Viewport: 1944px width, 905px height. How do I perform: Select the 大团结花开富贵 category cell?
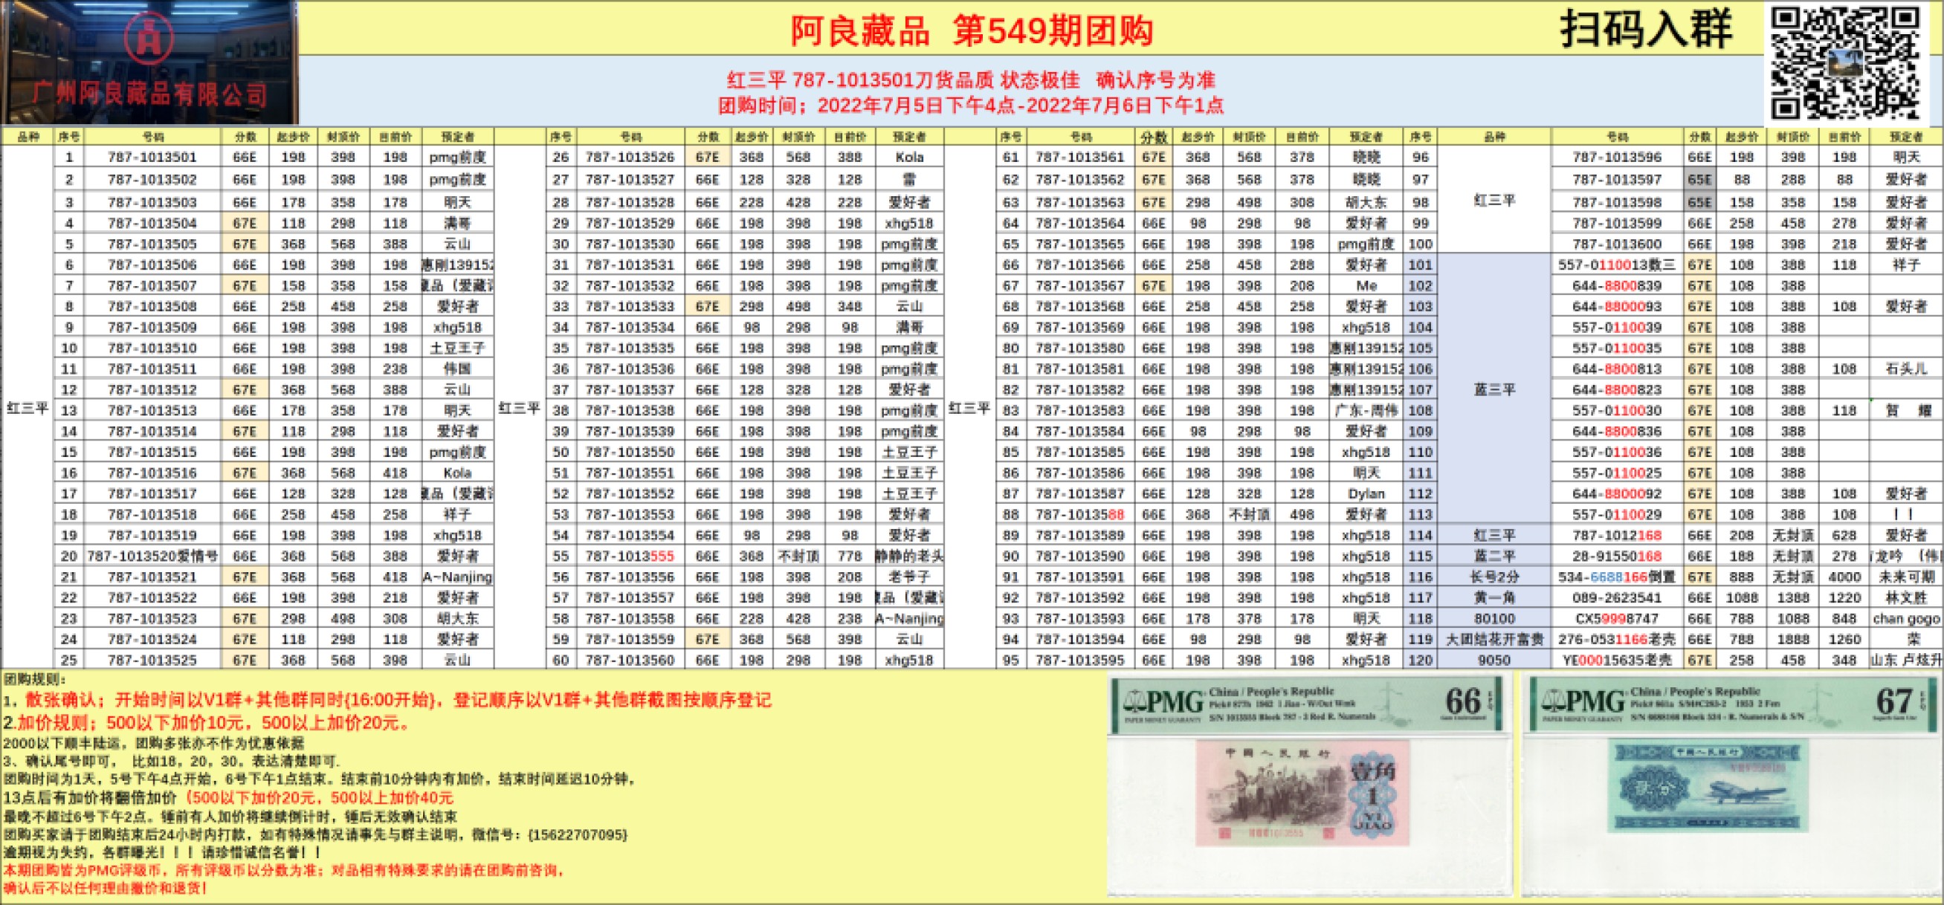(1494, 639)
